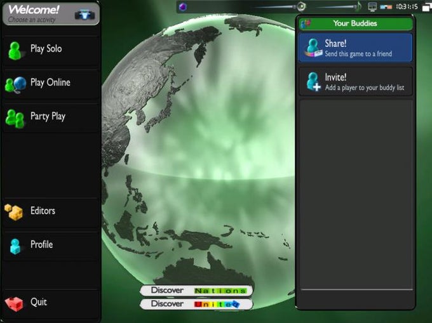Image resolution: width=432 pixels, height=323 pixels.
Task: Share this game with a friend
Action: click(x=355, y=48)
